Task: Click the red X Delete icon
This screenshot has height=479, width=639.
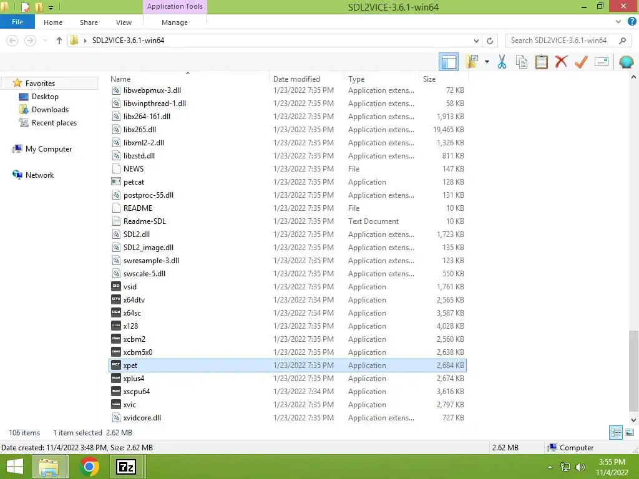Action: tap(561, 62)
